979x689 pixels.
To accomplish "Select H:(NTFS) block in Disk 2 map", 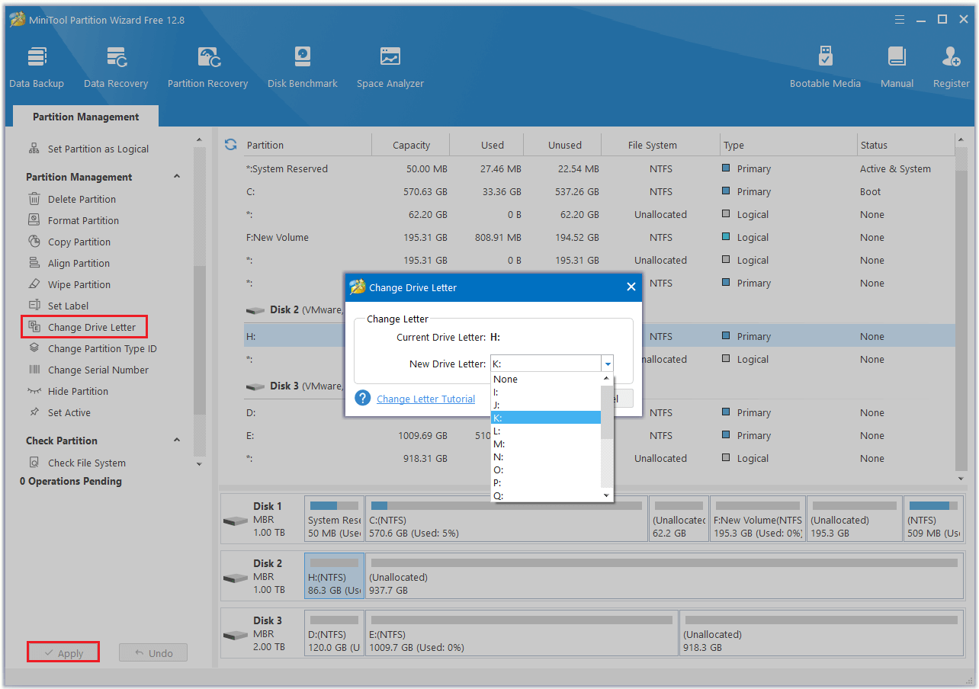I will click(334, 575).
